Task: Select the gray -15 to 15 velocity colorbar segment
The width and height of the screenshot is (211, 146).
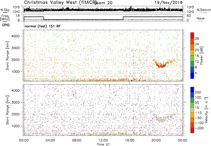Action: (192, 110)
